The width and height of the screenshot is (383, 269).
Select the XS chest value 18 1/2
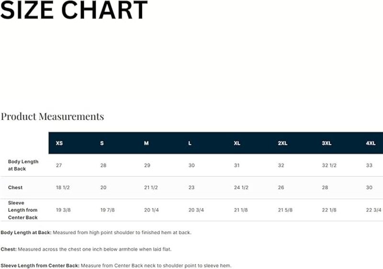click(63, 188)
